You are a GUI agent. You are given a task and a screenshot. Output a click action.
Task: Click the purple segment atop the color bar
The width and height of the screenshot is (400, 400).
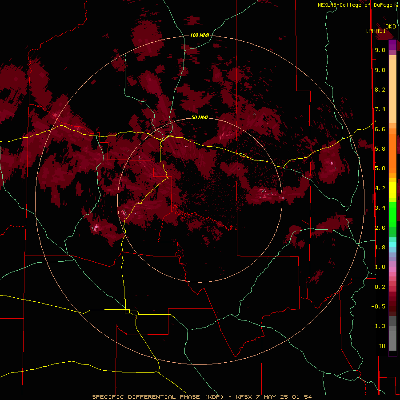click(x=392, y=44)
